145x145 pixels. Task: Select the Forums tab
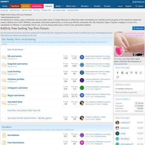pos(49,6)
